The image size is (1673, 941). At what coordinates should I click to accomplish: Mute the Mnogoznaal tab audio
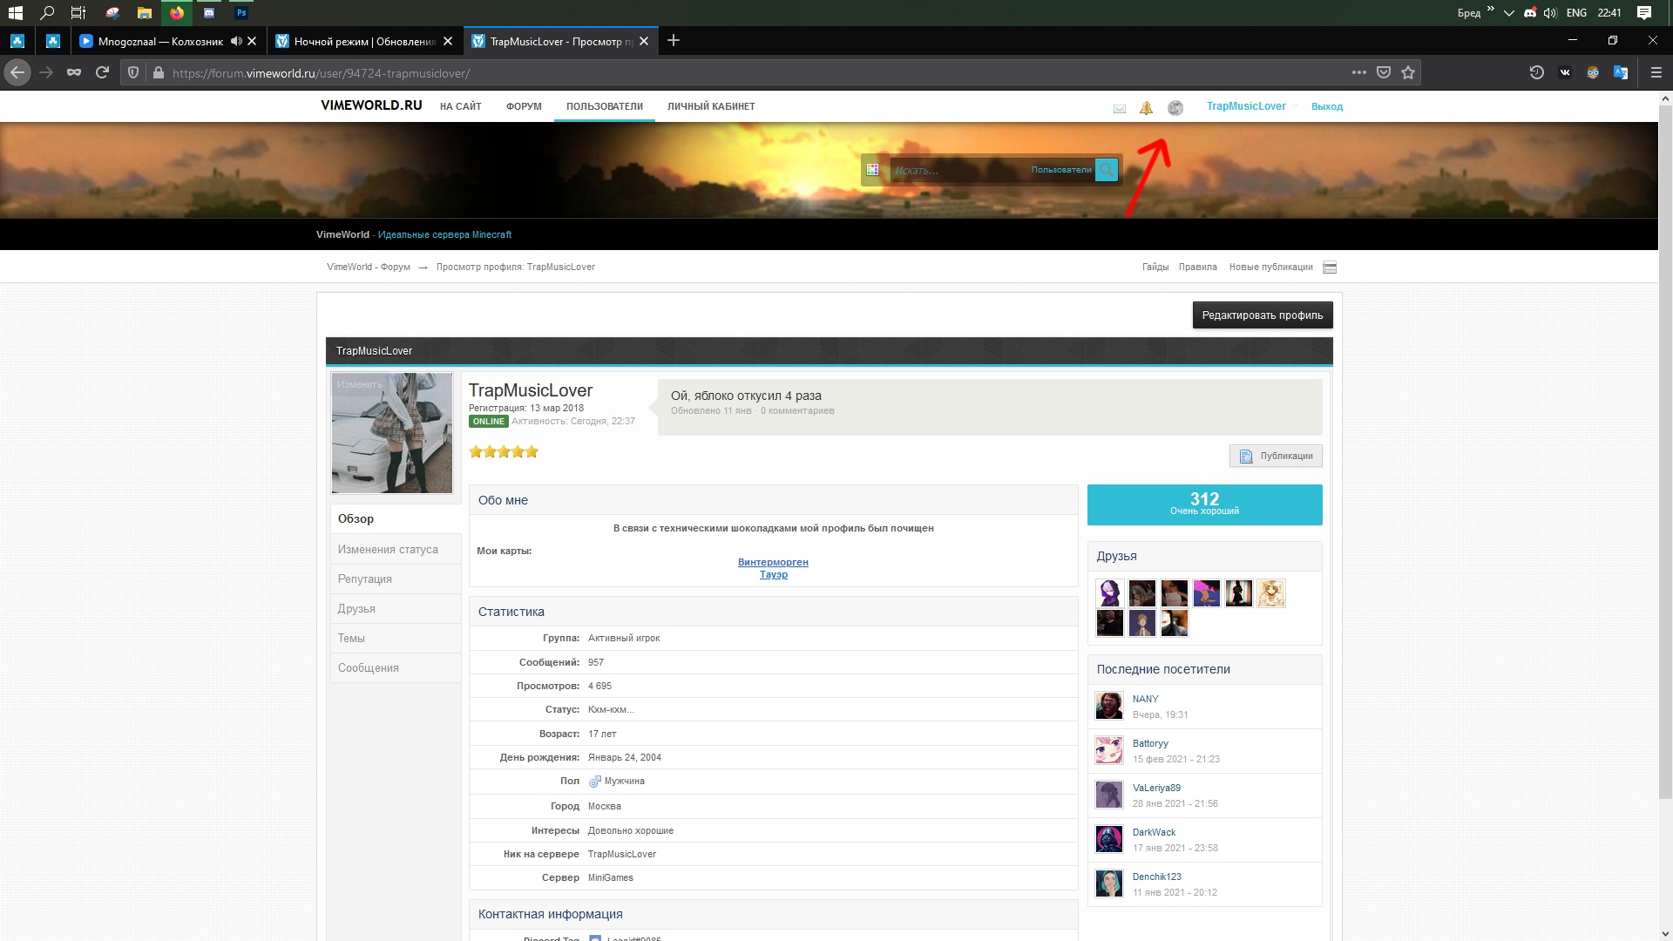click(x=236, y=41)
